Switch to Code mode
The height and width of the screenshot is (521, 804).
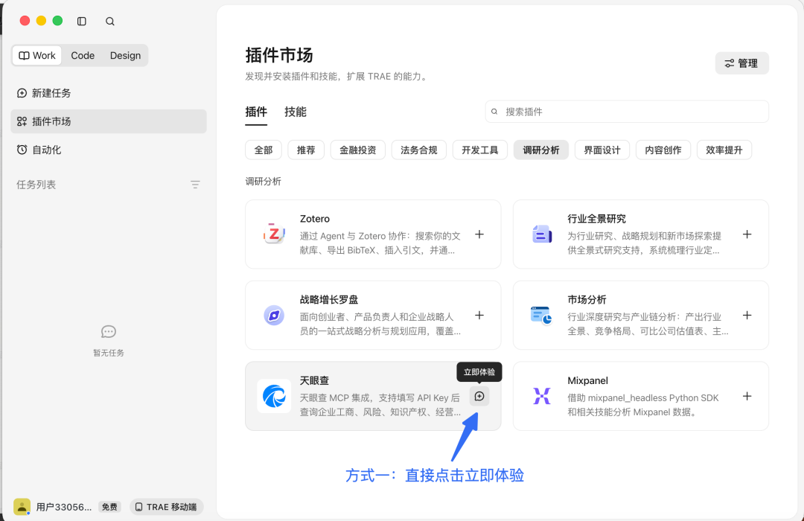click(x=83, y=55)
